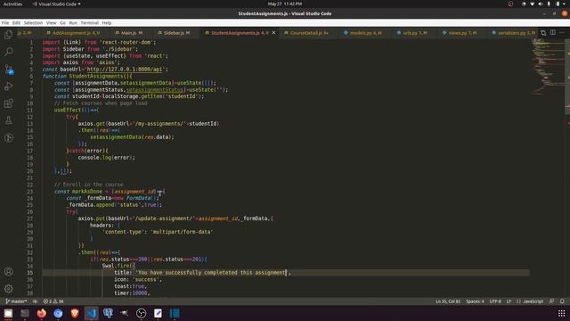Viewport: 570px width, 321px height.
Task: Open the Activities overview
Action: [x=12, y=4]
